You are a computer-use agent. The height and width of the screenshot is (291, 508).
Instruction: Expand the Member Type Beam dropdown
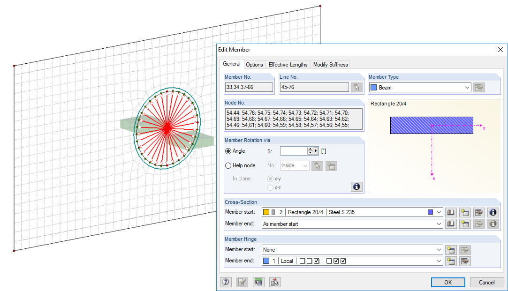[x=467, y=88]
